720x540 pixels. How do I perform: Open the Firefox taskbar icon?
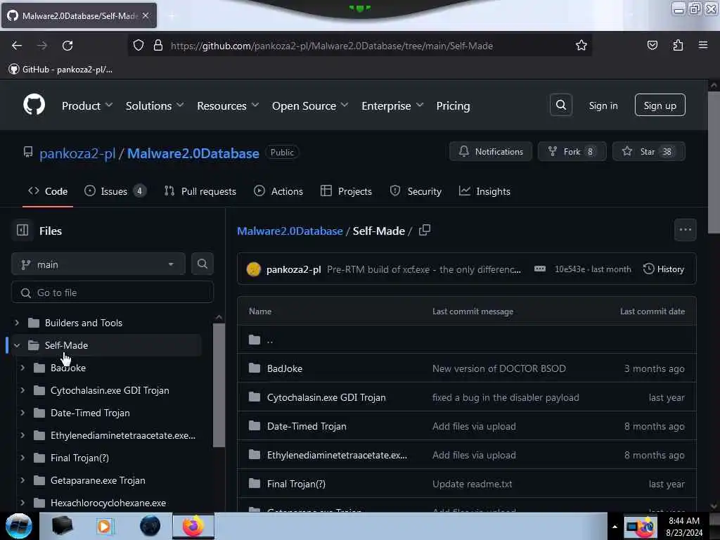(193, 526)
